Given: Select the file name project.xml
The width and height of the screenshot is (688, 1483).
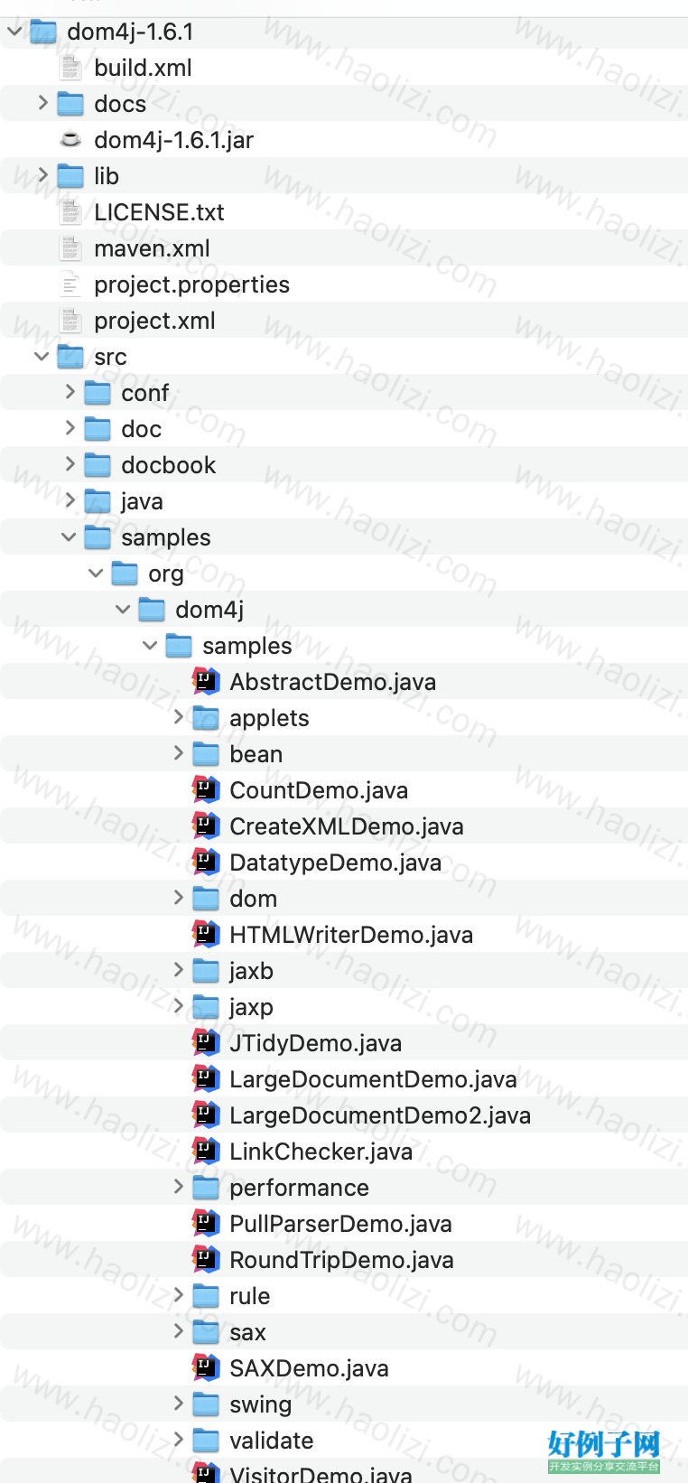Looking at the screenshot, I should click(154, 321).
